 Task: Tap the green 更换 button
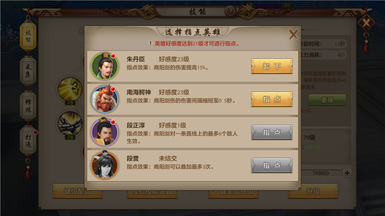327,100
